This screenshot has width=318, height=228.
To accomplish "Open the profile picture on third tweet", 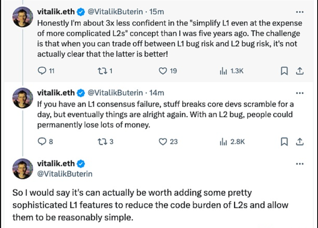I will click(x=23, y=169).
